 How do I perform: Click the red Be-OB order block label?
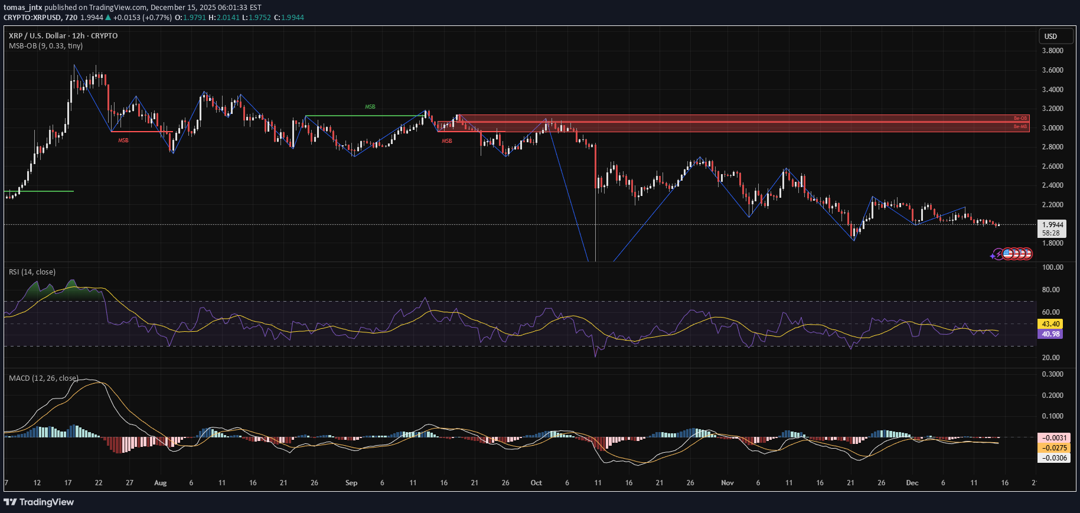1020,118
